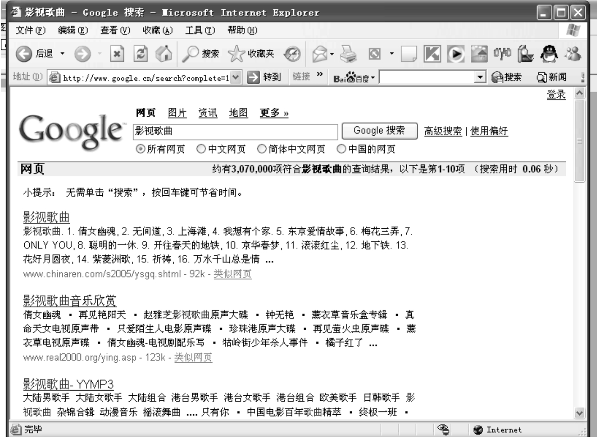This screenshot has height=438, width=597.
Task: Click the page icon in the address bar
Action: click(56, 77)
